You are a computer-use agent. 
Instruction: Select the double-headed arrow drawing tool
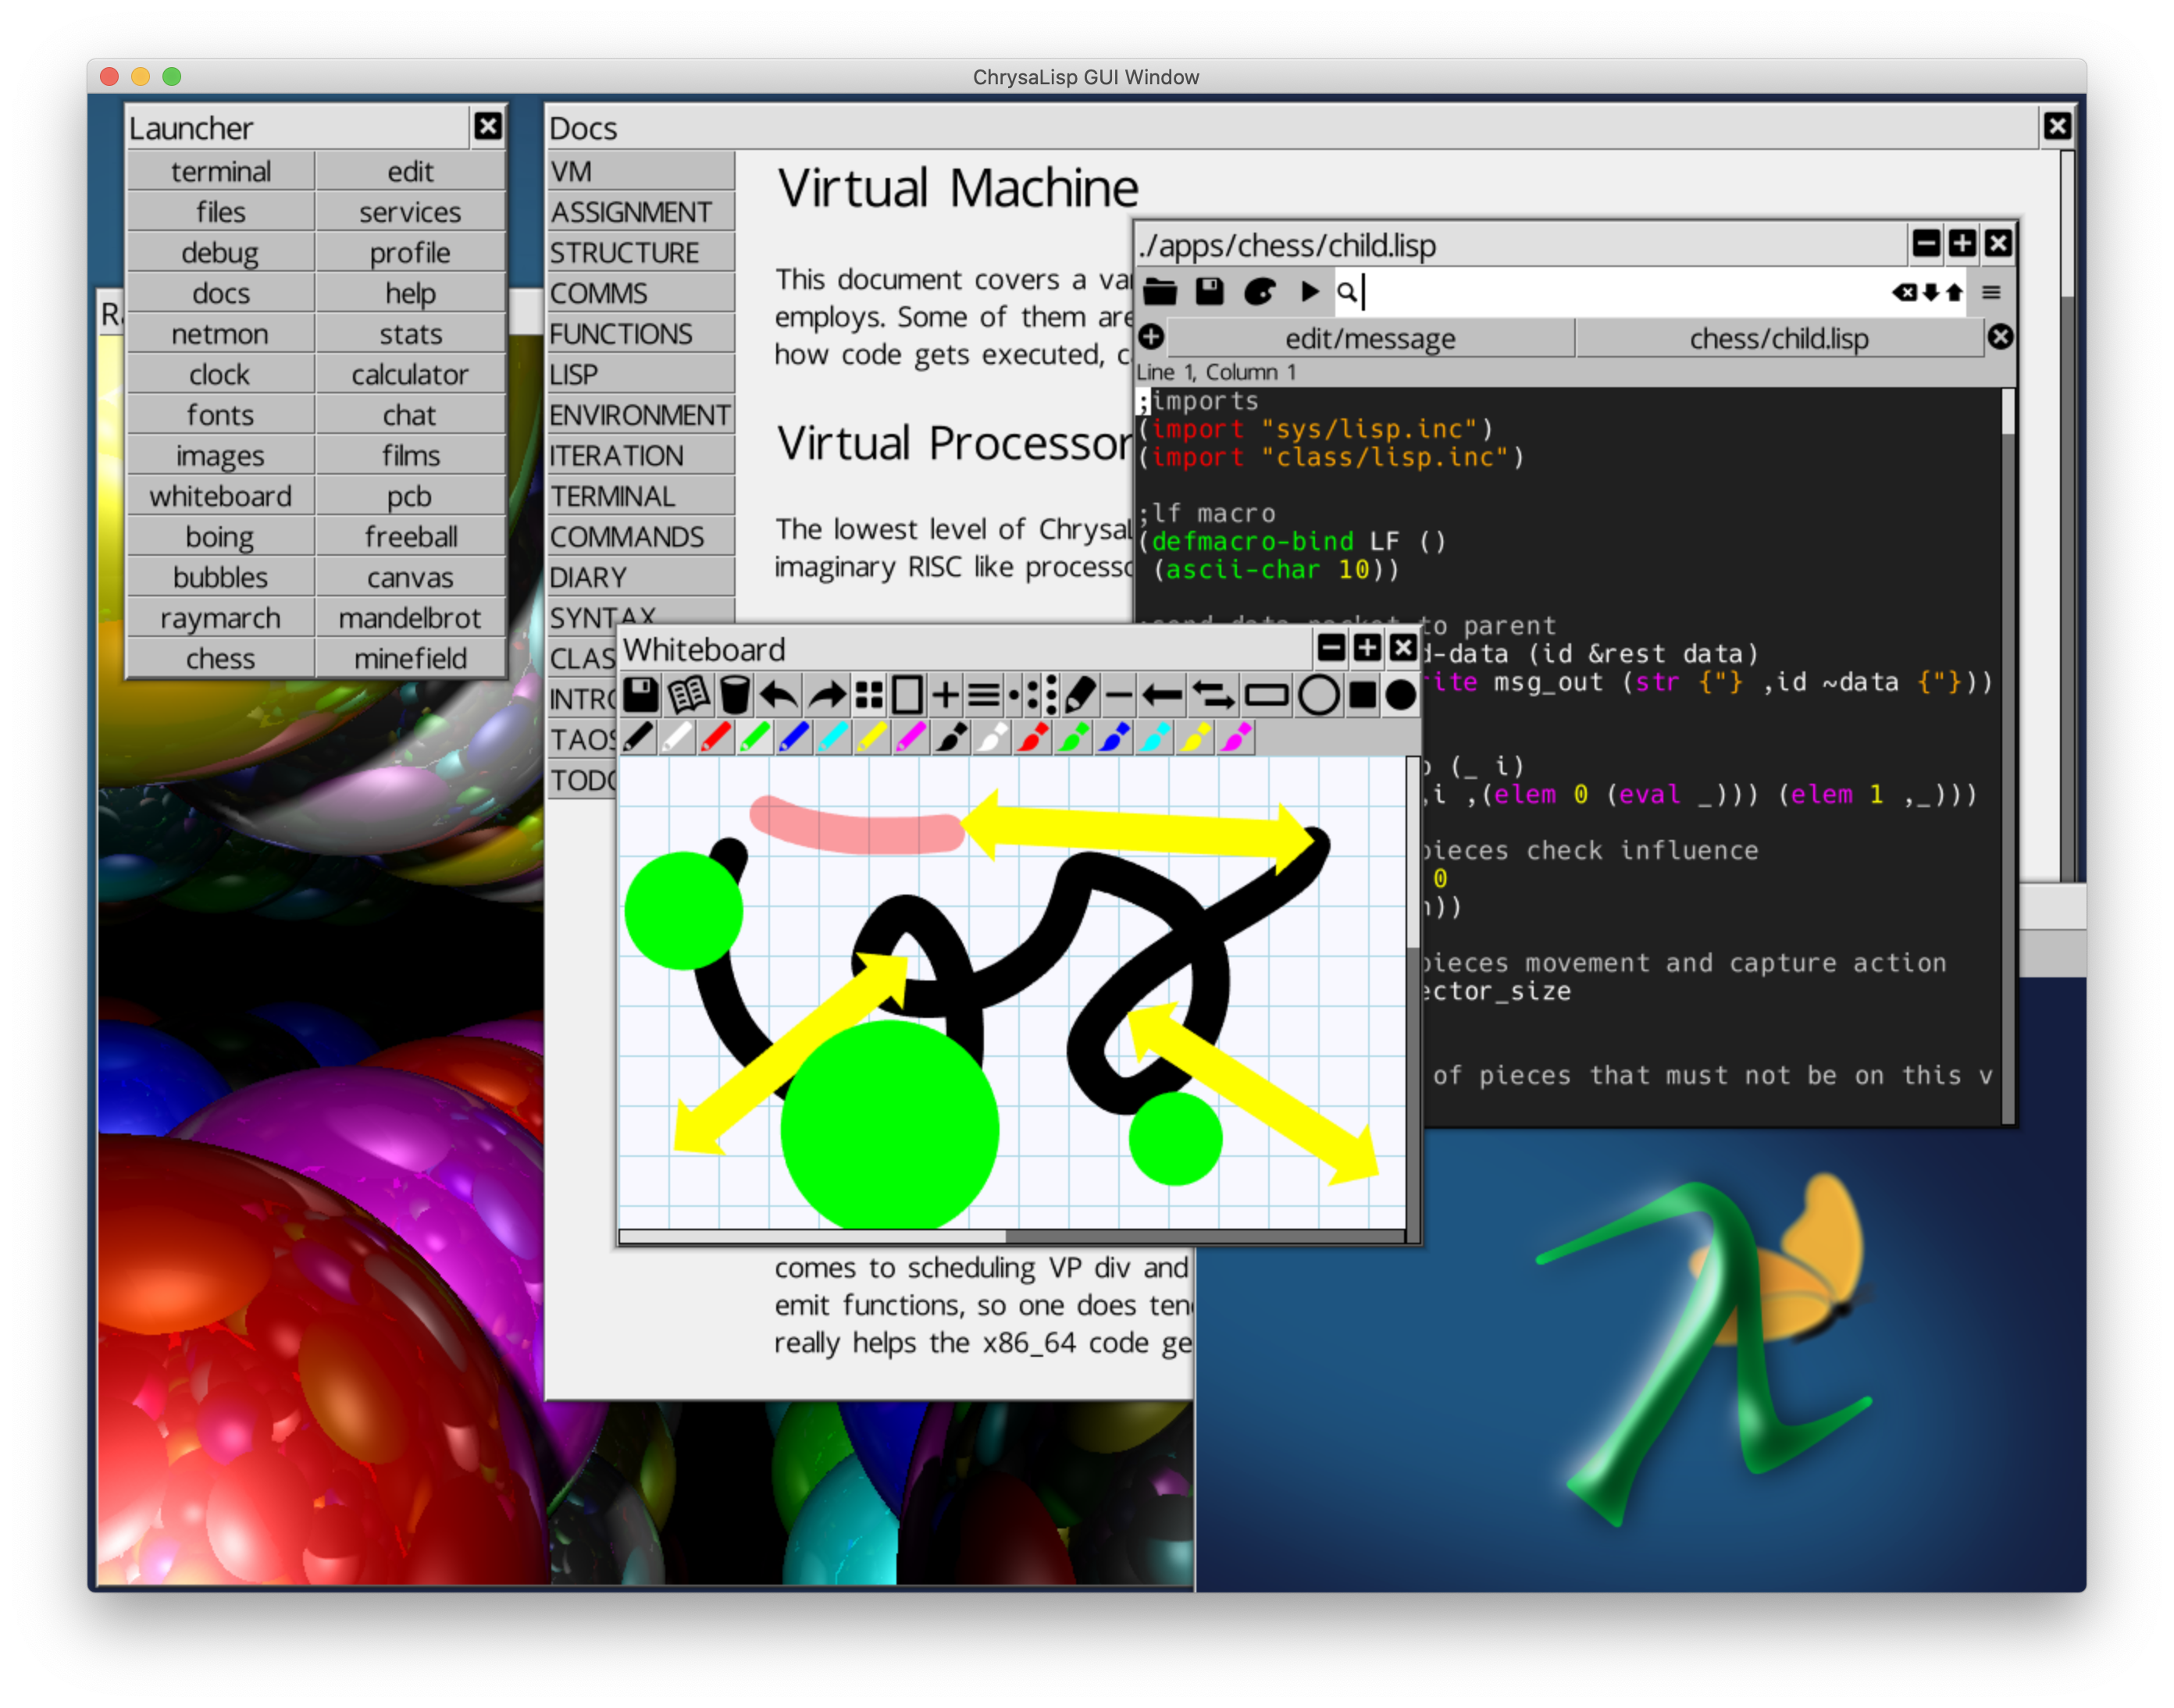(x=1214, y=695)
